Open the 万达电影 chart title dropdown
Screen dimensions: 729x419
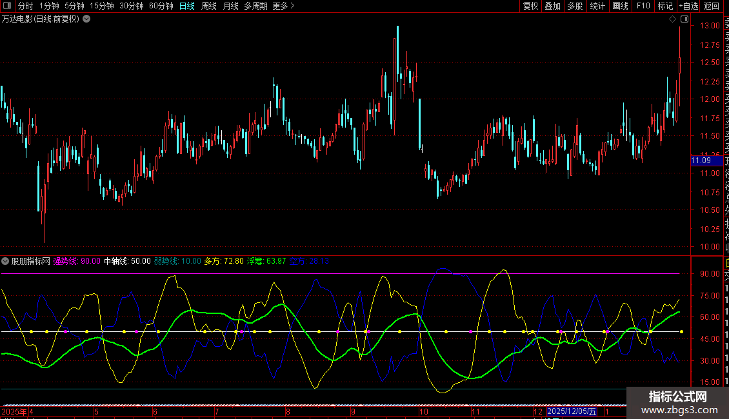pos(87,19)
